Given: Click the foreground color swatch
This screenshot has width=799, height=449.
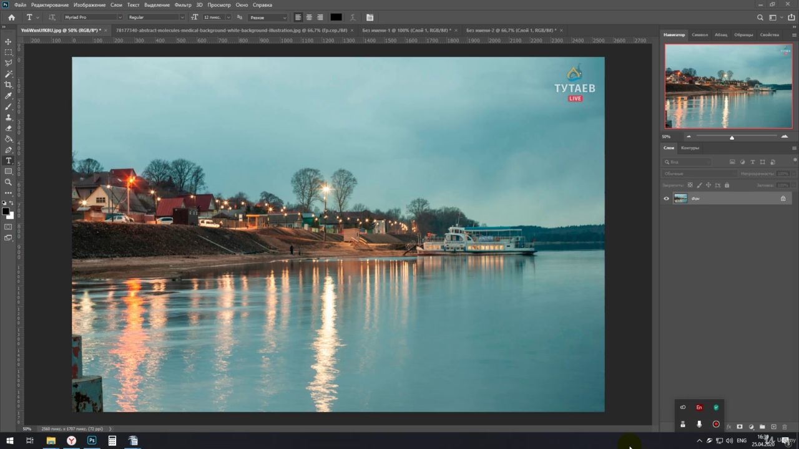Looking at the screenshot, I should click(x=6, y=211).
